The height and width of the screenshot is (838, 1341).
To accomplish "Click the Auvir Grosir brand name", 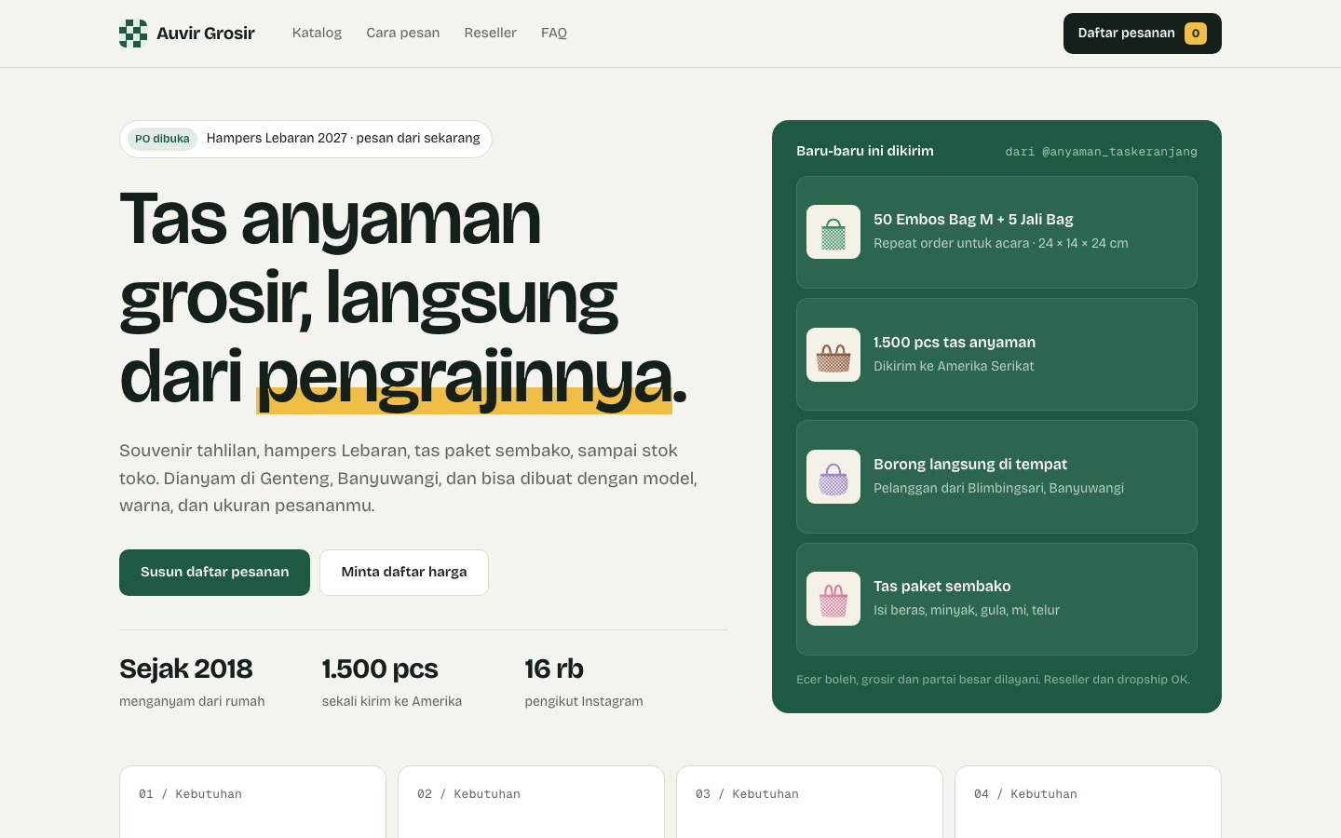I will (206, 34).
